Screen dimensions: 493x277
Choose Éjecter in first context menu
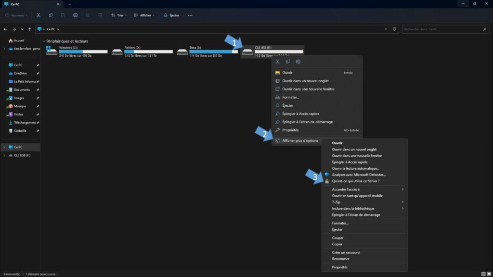pos(317,105)
